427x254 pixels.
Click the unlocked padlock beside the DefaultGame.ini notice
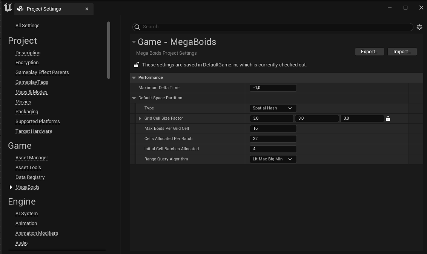[x=136, y=65]
